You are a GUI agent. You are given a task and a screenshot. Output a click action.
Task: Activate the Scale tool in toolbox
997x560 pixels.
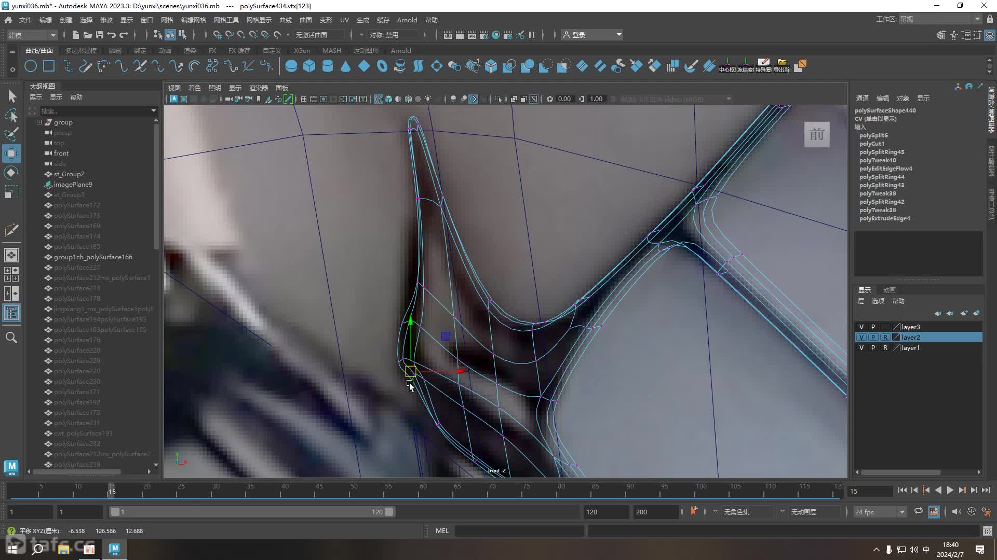click(11, 192)
